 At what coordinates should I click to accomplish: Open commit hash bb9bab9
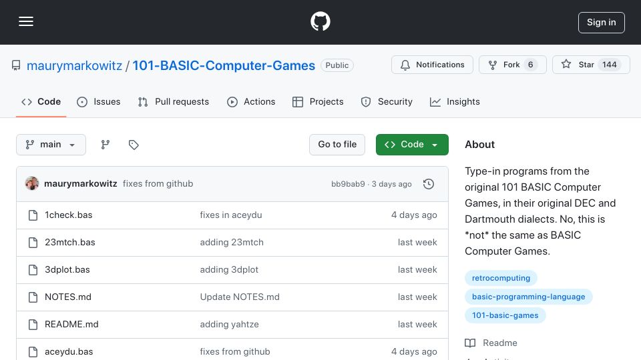point(348,184)
